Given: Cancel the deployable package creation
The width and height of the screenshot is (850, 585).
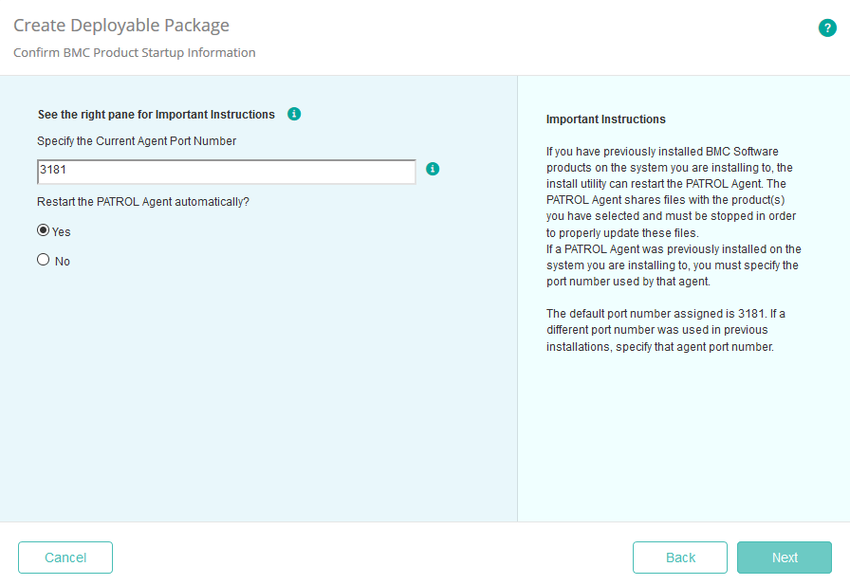Looking at the screenshot, I should point(65,558).
